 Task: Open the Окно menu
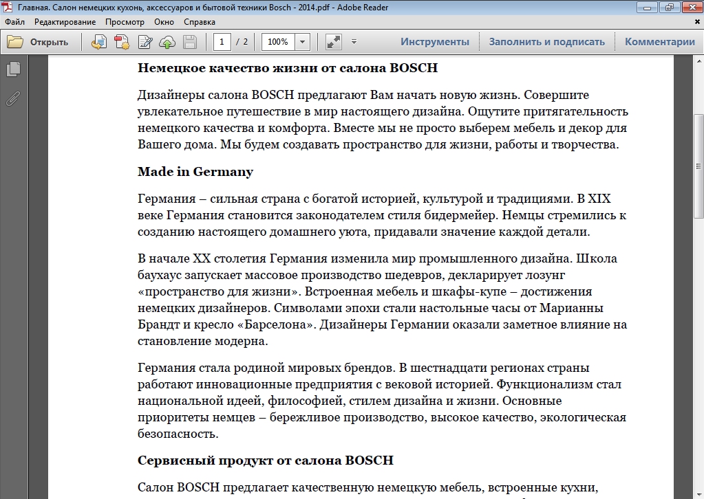point(164,22)
